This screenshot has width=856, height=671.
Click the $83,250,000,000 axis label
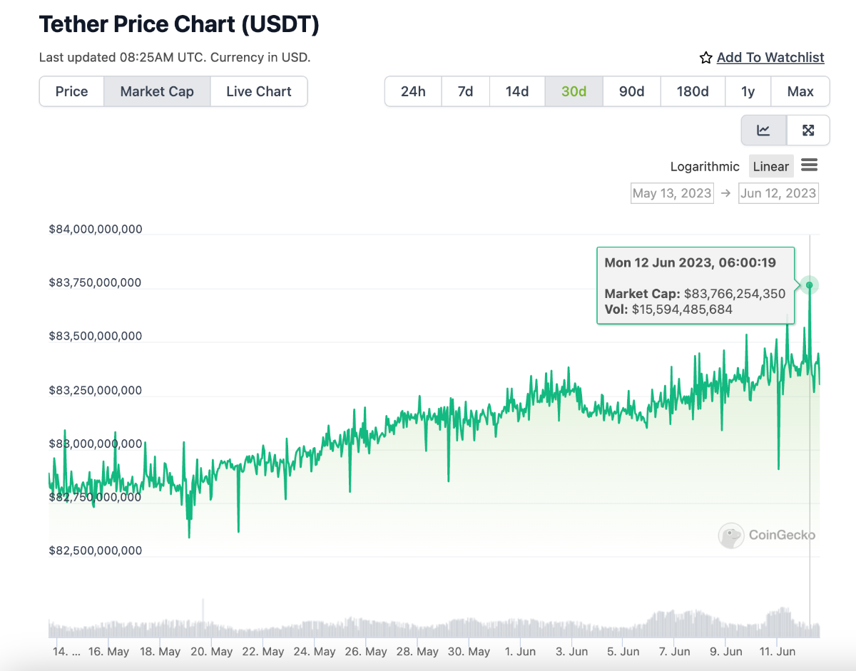(x=96, y=391)
